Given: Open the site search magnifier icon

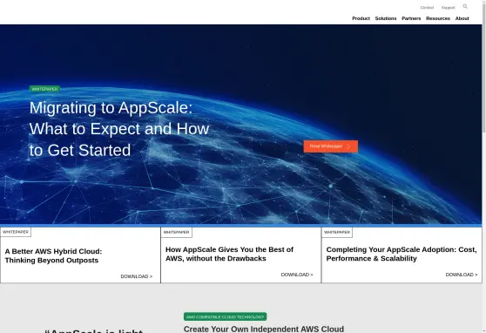Looking at the screenshot, I should (x=465, y=6).
